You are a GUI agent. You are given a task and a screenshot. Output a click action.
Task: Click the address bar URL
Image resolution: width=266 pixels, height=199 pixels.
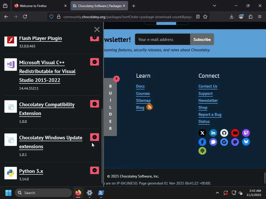(128, 17)
